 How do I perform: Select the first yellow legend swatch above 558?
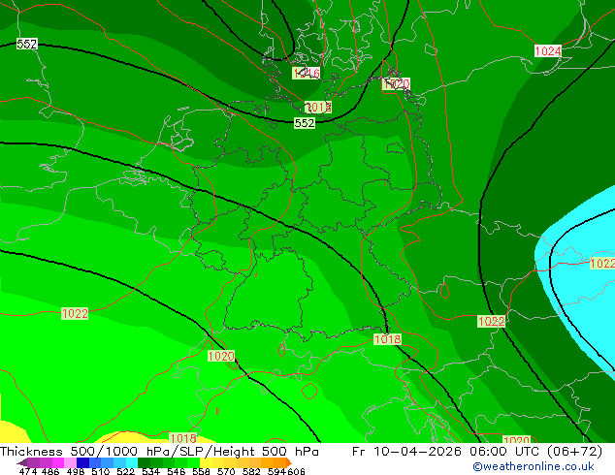[206, 462]
